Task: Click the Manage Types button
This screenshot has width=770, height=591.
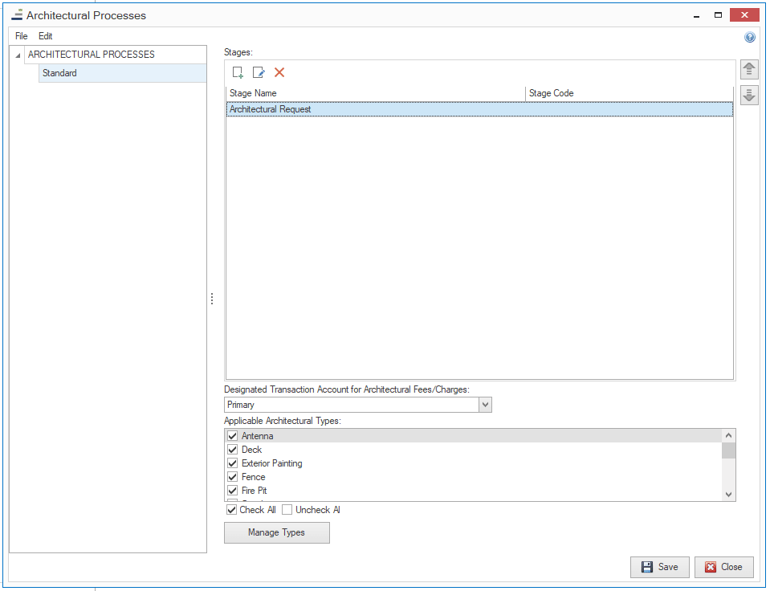Action: point(276,532)
